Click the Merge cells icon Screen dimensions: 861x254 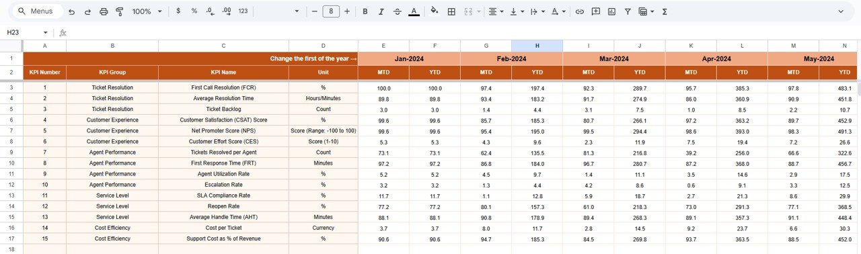coord(467,11)
